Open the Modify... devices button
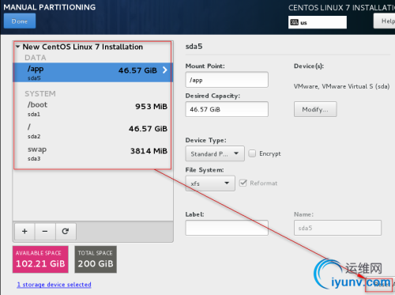 point(315,109)
